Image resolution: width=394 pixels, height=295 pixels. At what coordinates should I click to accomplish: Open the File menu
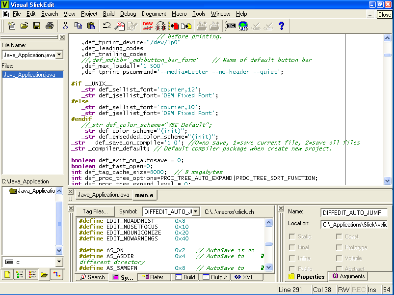(x=17, y=14)
